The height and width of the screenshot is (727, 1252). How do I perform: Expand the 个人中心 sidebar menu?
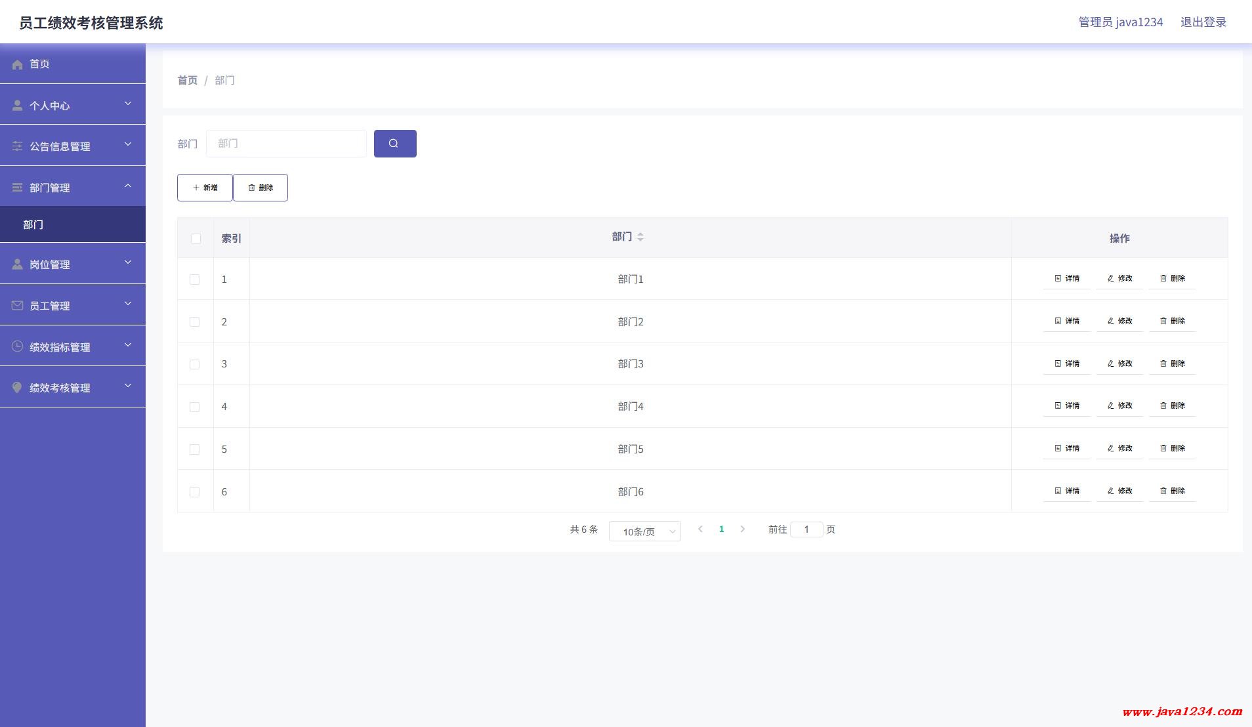72,105
